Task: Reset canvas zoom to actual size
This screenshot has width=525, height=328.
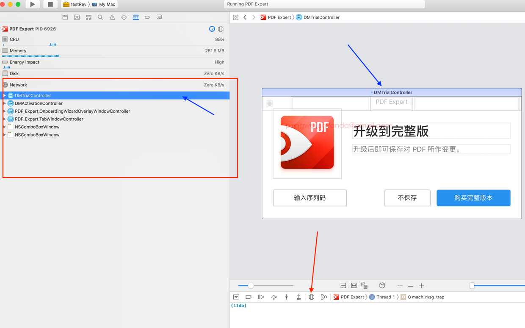Action: (411, 286)
